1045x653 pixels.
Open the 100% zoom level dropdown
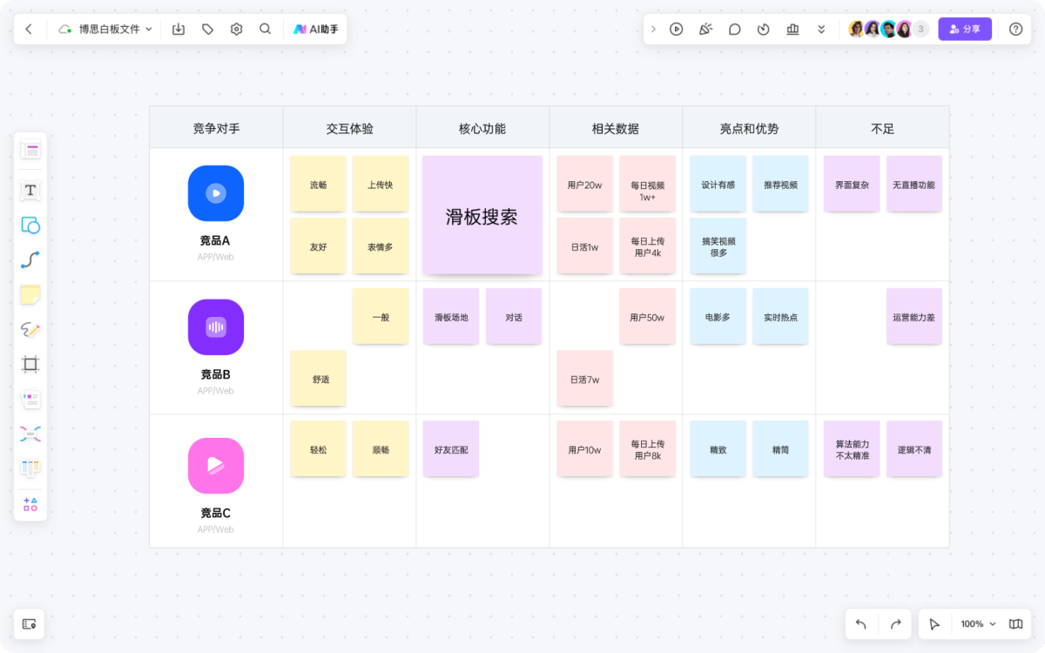coord(976,623)
